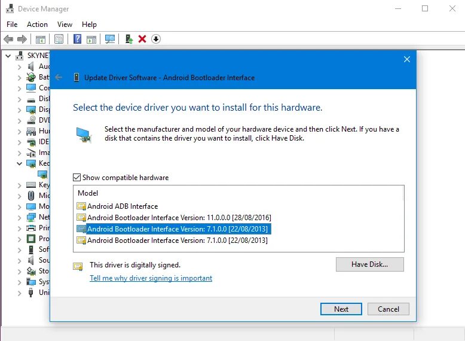The height and width of the screenshot is (341, 465).
Task: Collapse the SKYNET root tree node
Action: (x=8, y=56)
